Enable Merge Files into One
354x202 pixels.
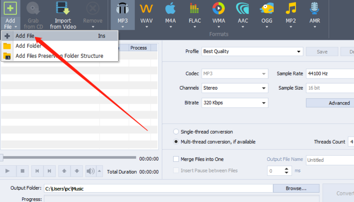(176, 159)
